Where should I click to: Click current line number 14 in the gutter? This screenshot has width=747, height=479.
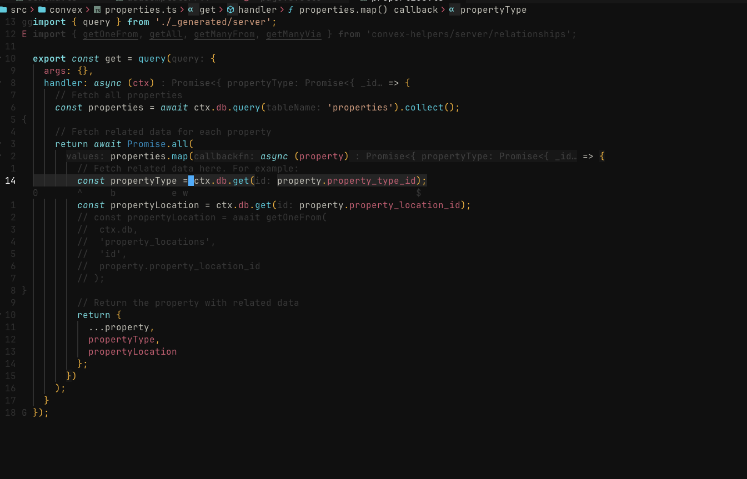coord(10,180)
